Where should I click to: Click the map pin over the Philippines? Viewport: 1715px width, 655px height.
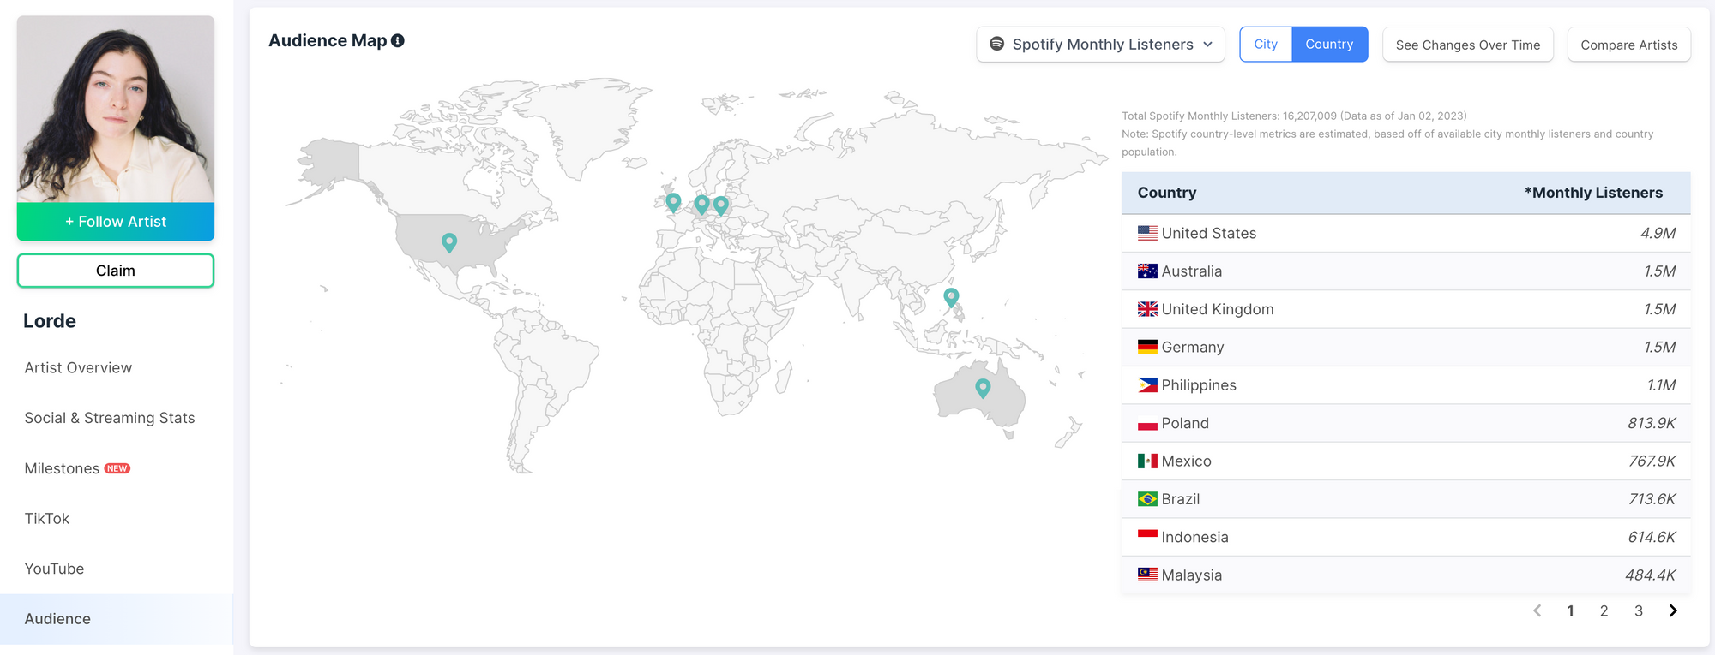(951, 296)
